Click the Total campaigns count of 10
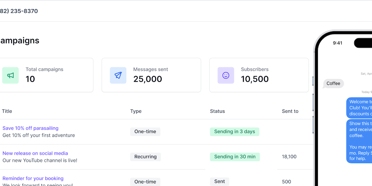The height and width of the screenshot is (186, 372). pyautogui.click(x=31, y=79)
